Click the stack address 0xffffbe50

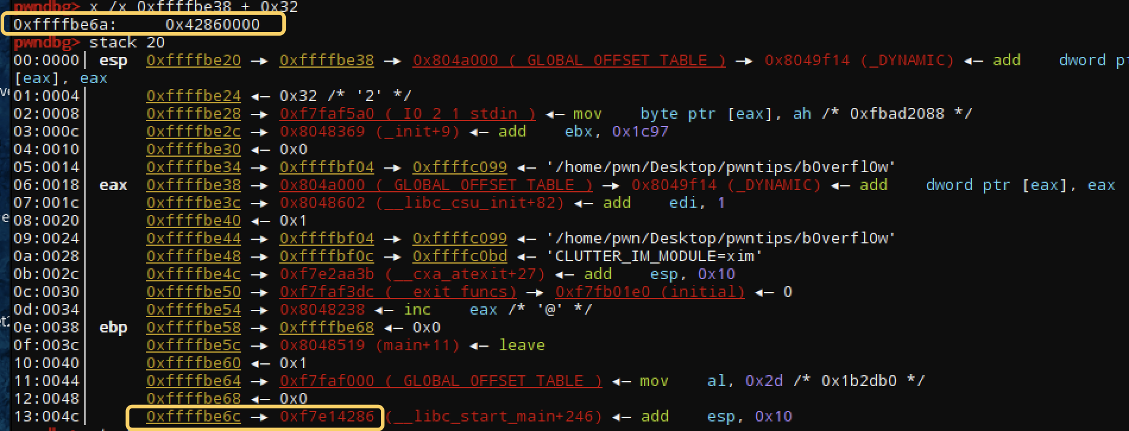pyautogui.click(x=194, y=292)
